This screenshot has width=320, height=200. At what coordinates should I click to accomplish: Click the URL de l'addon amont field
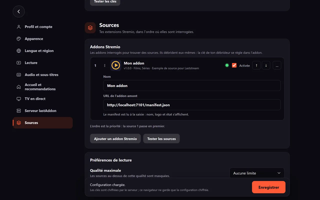(192, 105)
